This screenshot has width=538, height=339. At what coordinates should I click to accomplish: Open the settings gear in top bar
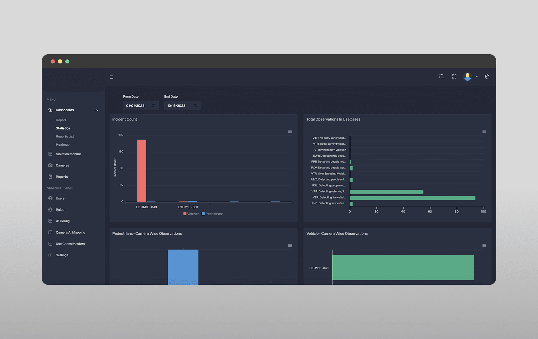pos(487,76)
